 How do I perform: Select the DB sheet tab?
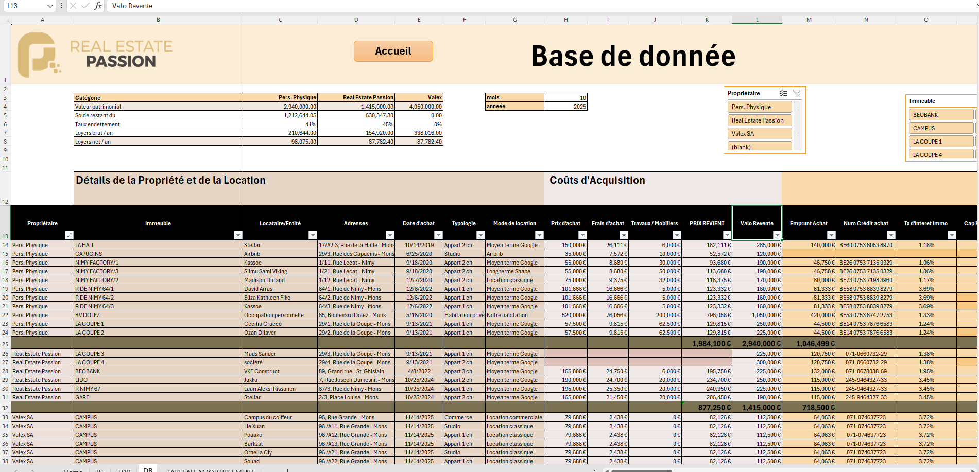(x=148, y=469)
